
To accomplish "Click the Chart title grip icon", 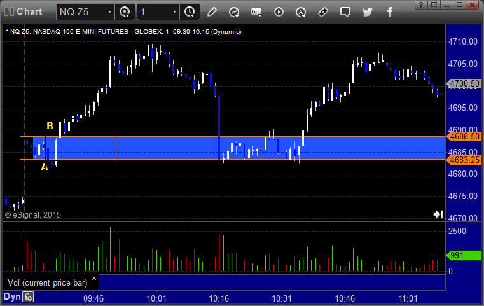I will click(x=9, y=11).
